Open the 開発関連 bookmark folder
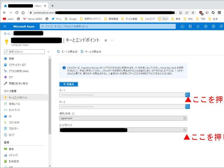The height and width of the screenshot is (168, 224). [x=111, y=19]
